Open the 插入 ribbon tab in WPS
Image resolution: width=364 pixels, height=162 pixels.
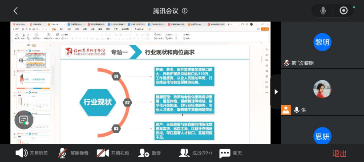pos(61,29)
